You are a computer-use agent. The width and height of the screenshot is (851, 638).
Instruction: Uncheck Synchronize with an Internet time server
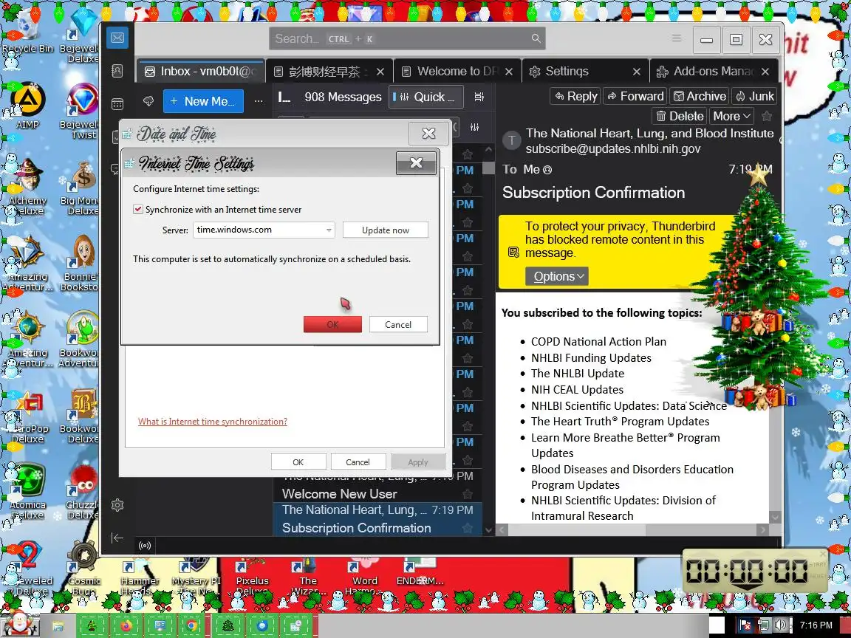(138, 210)
